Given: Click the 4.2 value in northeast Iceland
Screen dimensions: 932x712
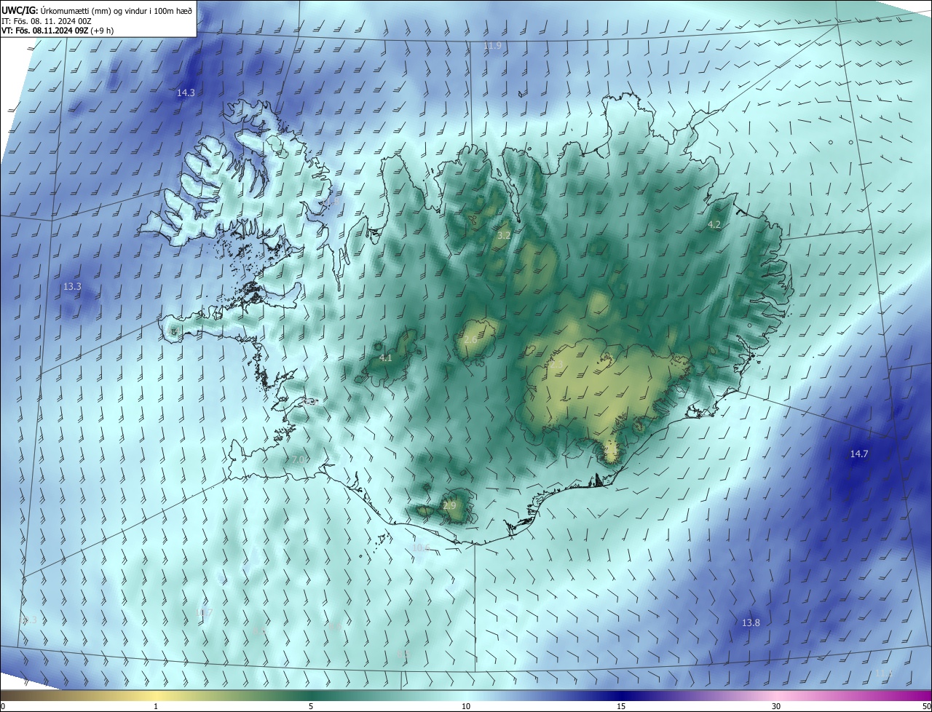Looking at the screenshot, I should [x=714, y=225].
